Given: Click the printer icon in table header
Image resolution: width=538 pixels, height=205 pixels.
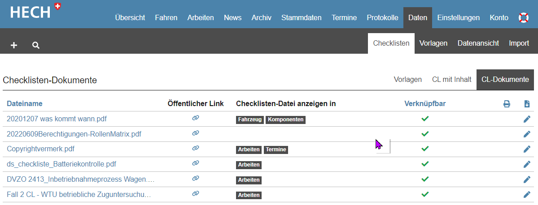Looking at the screenshot, I should 507,104.
